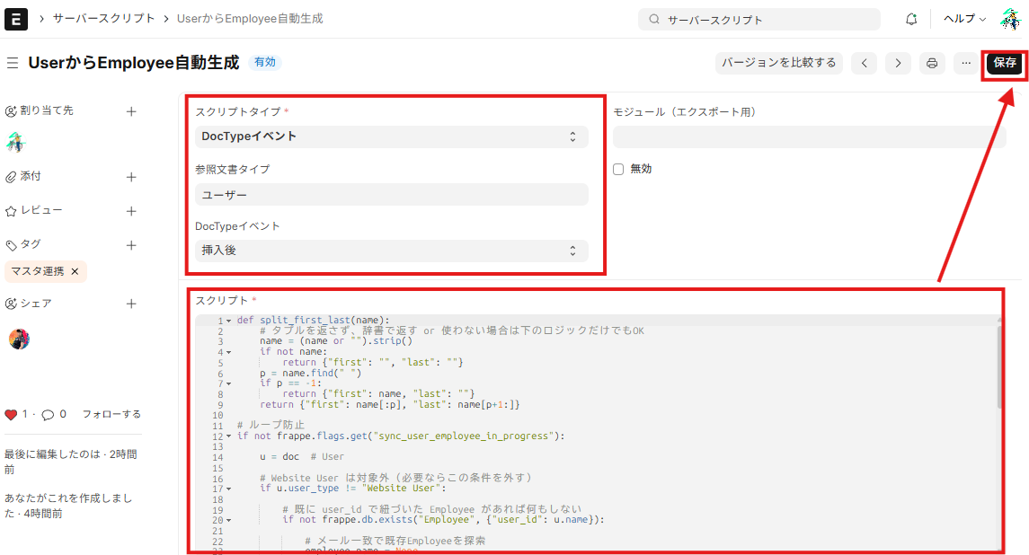Go to the previous document arrow
The height and width of the screenshot is (555, 1029).
tap(864, 63)
